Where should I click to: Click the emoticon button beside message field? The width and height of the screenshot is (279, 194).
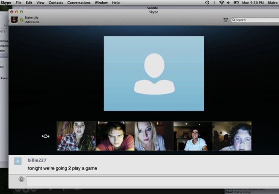point(21,179)
